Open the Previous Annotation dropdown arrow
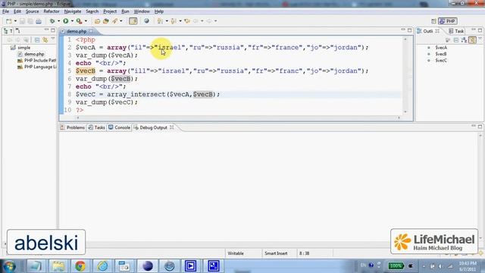 [180, 21]
